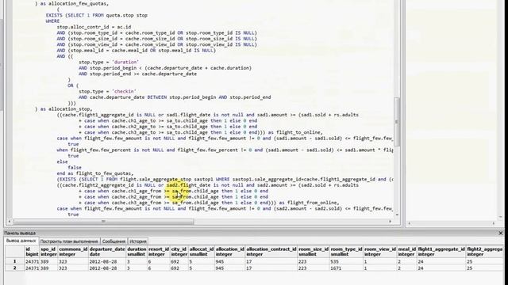508x285 pixels.
Task: Click the alloccat_id column header
Action: click(x=201, y=252)
